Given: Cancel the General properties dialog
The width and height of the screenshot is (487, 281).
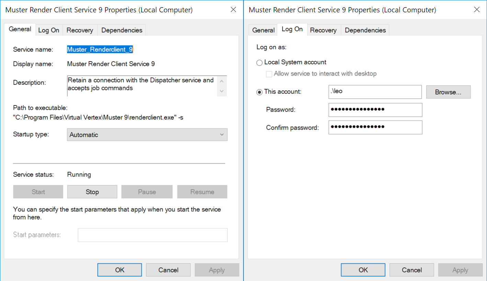Looking at the screenshot, I should point(168,270).
